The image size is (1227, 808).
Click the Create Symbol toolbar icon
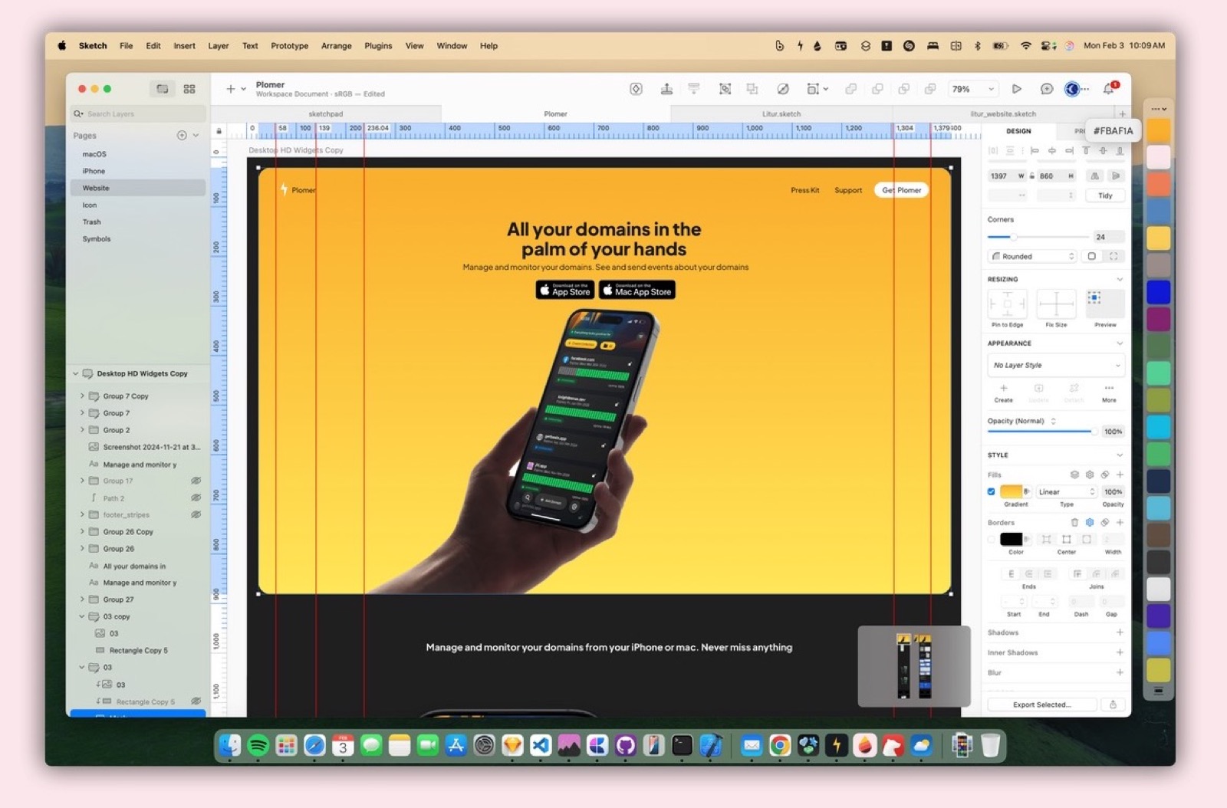click(x=636, y=89)
